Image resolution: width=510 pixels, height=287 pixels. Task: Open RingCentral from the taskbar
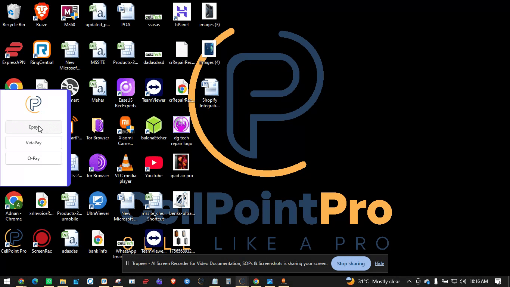coord(104,281)
